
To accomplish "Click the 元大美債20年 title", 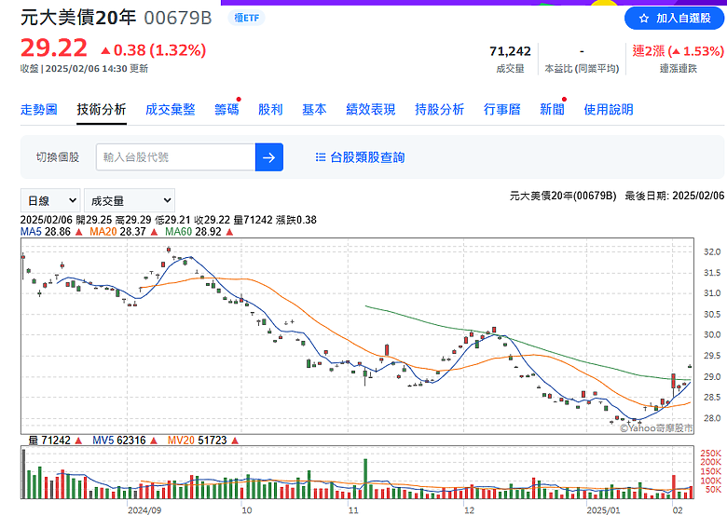I will click(78, 18).
